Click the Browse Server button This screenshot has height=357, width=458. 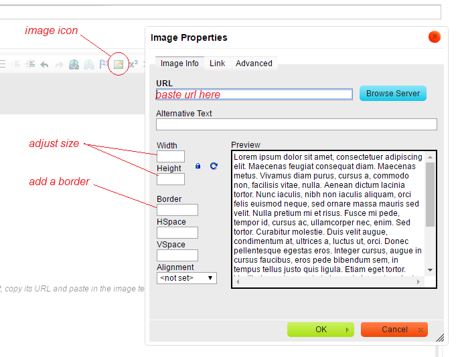pyautogui.click(x=392, y=94)
